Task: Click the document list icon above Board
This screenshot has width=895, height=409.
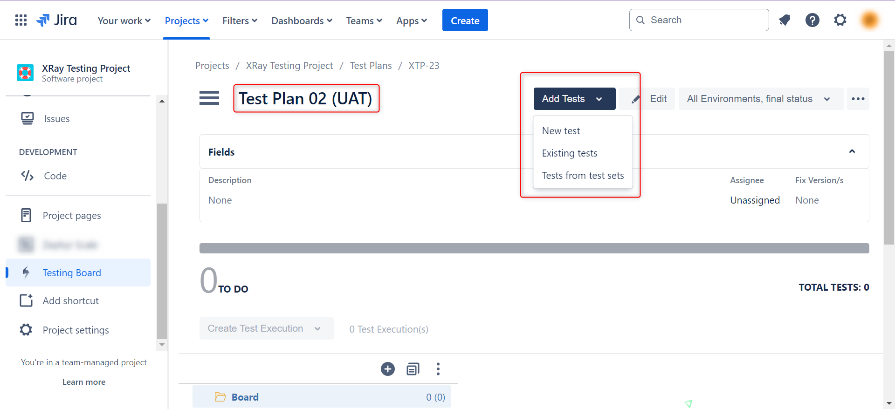Action: pyautogui.click(x=413, y=369)
